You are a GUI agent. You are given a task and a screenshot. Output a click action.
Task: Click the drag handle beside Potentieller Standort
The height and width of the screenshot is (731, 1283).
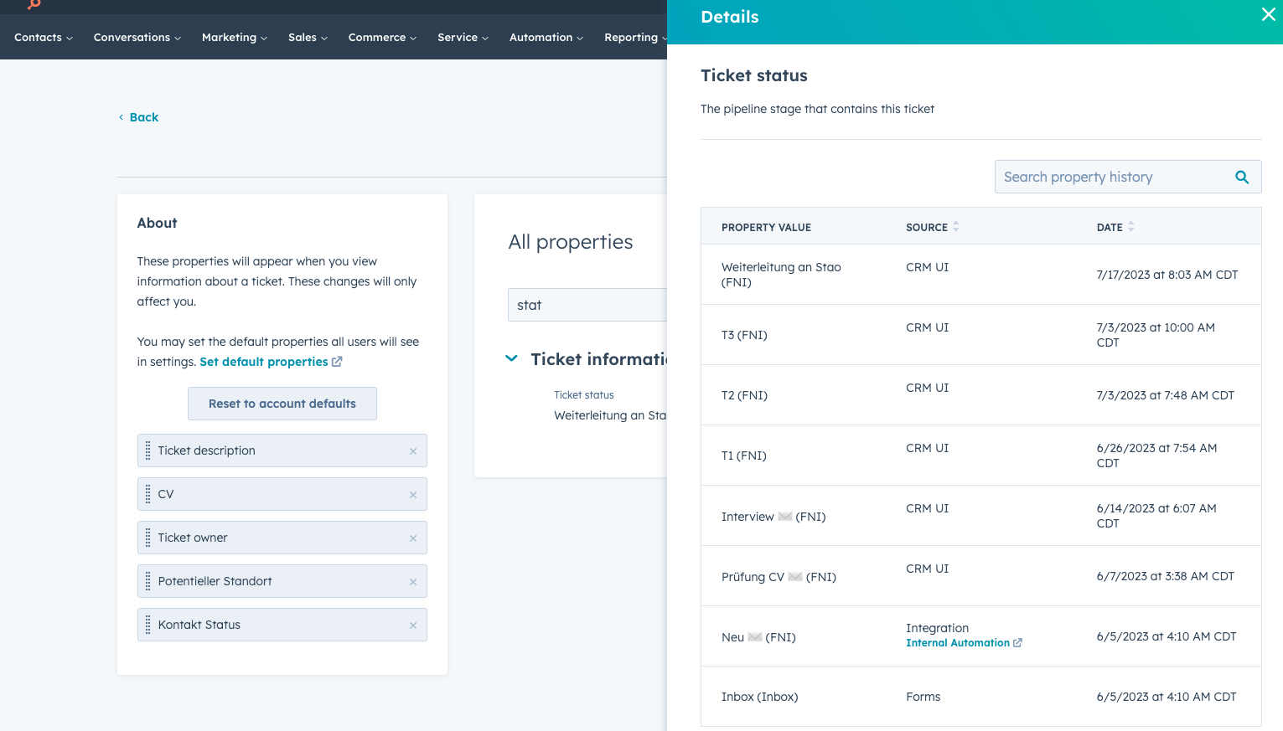click(x=148, y=581)
